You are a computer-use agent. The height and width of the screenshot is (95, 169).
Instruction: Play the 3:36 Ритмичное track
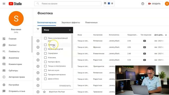click(38, 41)
